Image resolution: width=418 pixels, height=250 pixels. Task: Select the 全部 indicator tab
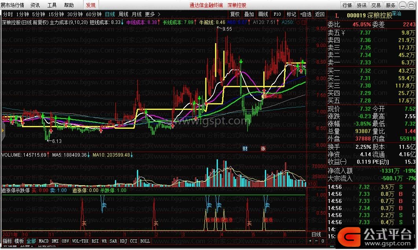point(31,241)
